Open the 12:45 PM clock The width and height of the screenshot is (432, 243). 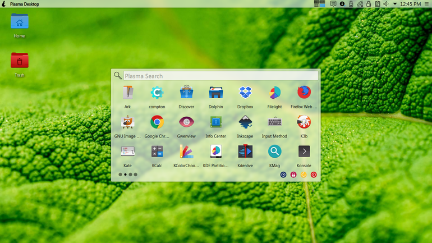[x=411, y=4]
